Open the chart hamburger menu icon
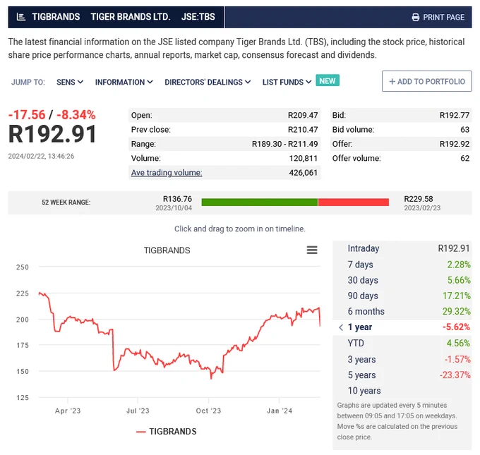Image resolution: width=480 pixels, height=455 pixels. point(312,250)
